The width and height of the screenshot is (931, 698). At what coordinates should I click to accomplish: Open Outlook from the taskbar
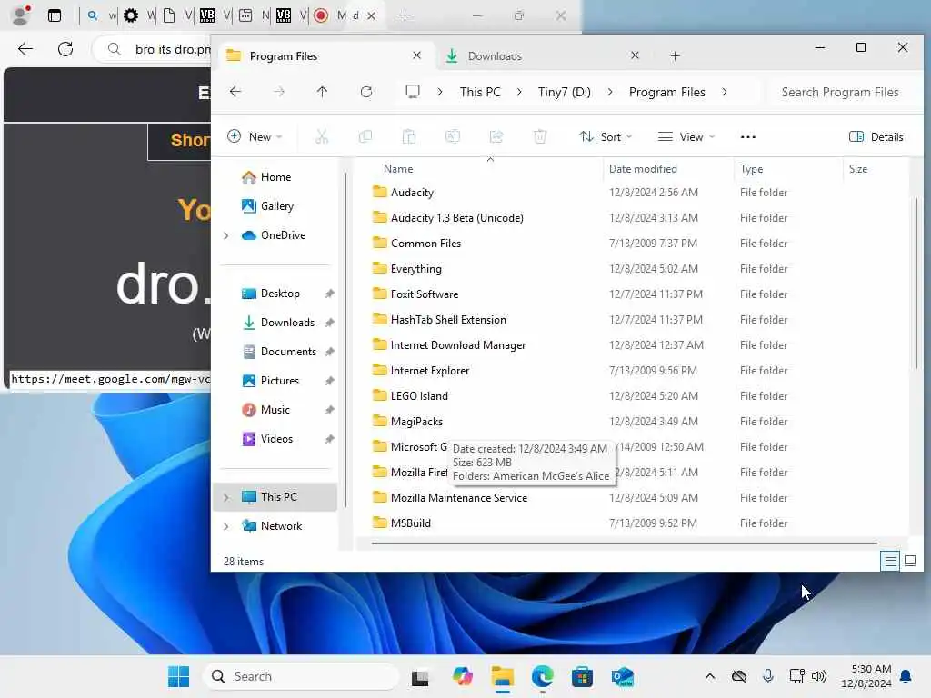pyautogui.click(x=622, y=676)
